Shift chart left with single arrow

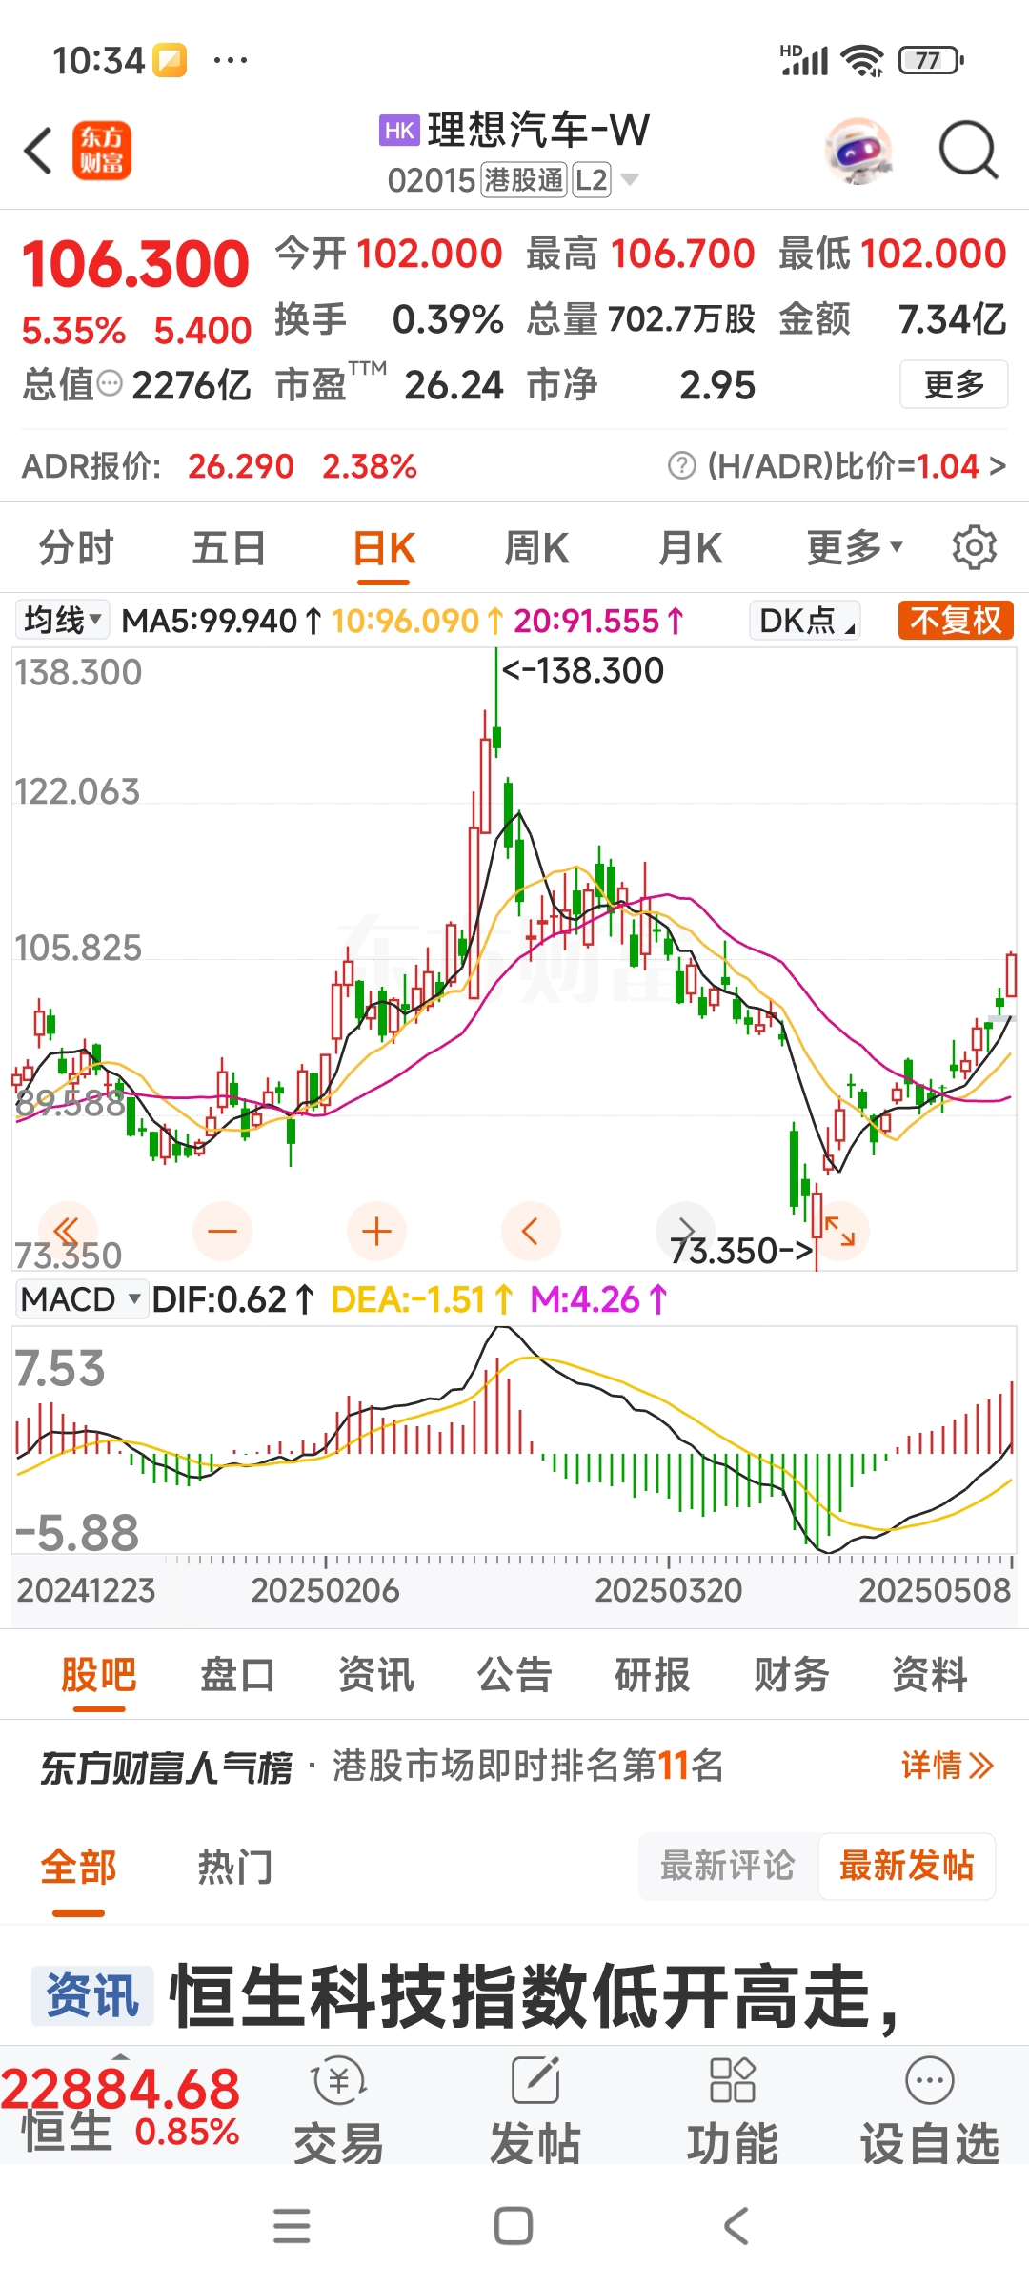531,1231
